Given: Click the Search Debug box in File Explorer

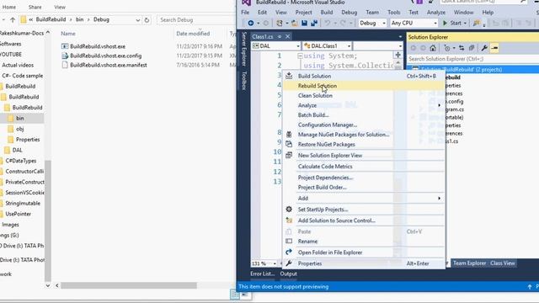Looking at the screenshot, I should (x=196, y=20).
